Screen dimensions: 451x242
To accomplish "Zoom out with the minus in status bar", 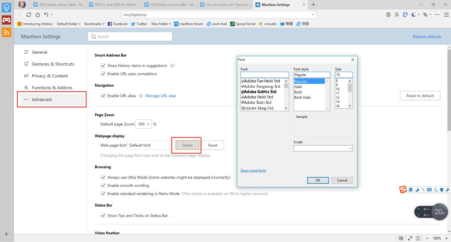I will (427, 238).
